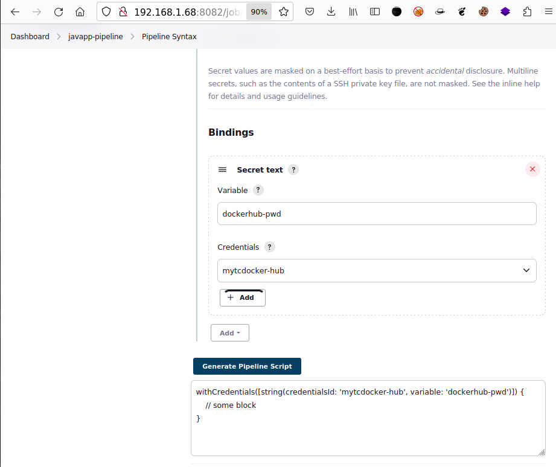Reset zoom via the 90% badge

(x=259, y=12)
